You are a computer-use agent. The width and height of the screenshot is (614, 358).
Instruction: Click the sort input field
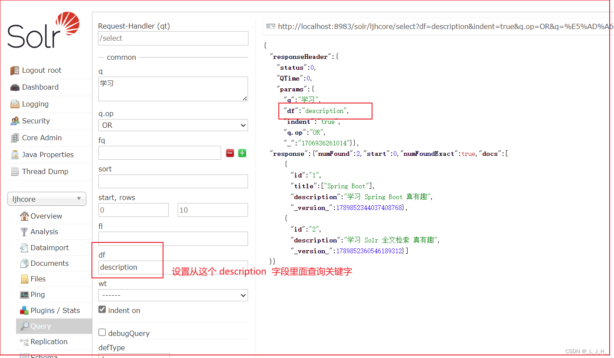coord(173,181)
